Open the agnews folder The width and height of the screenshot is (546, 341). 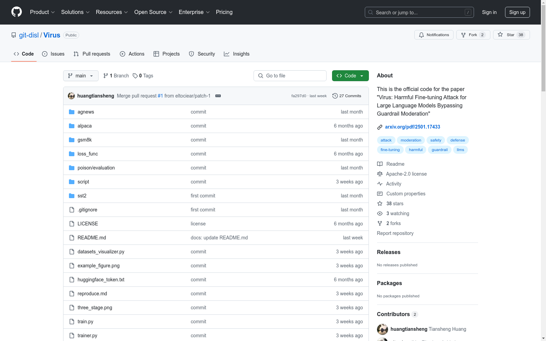86,112
